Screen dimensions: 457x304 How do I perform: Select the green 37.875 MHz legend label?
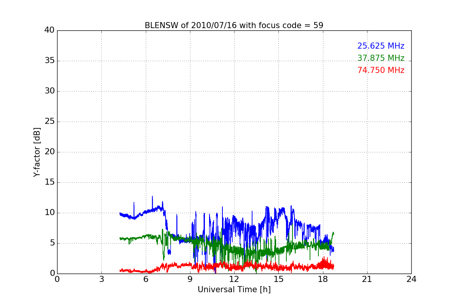point(381,58)
